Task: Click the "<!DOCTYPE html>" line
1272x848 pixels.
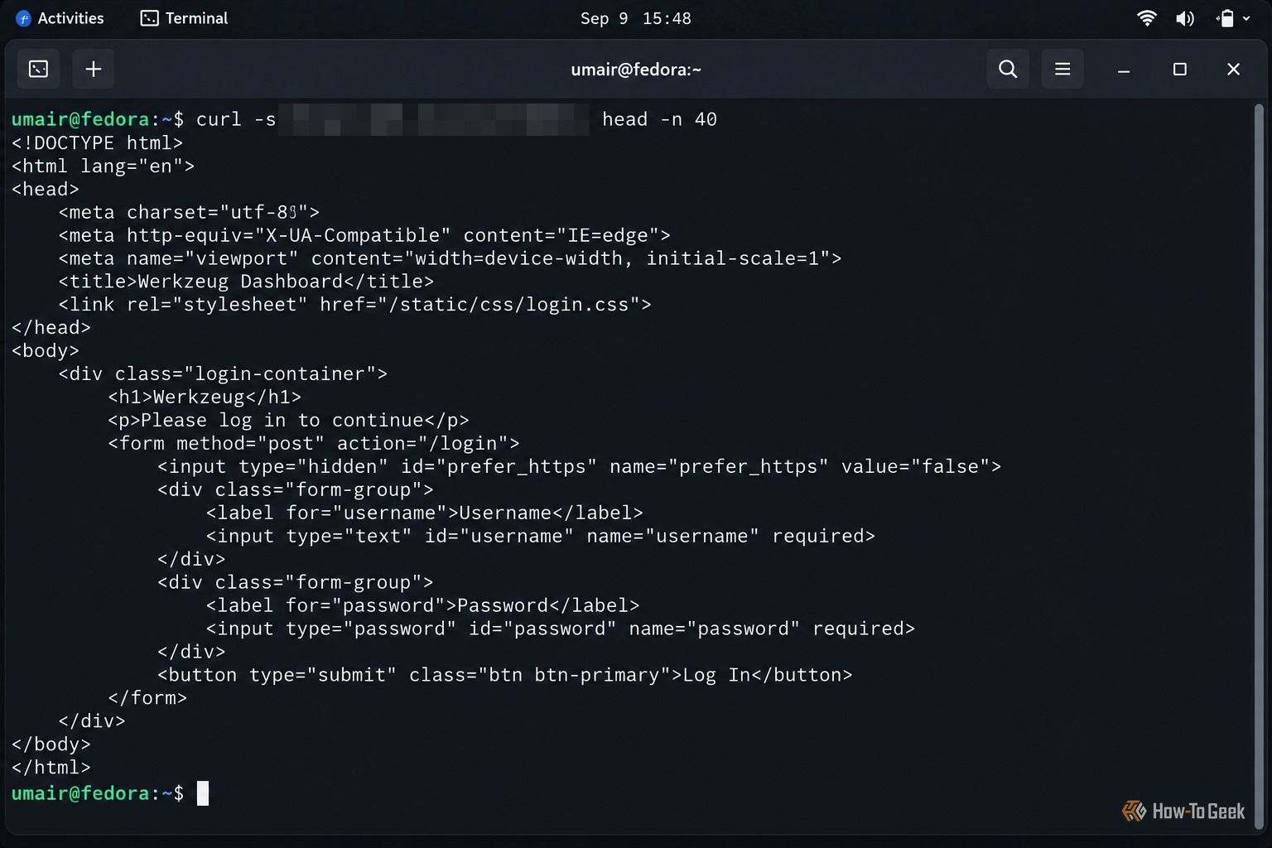Action: pos(97,142)
